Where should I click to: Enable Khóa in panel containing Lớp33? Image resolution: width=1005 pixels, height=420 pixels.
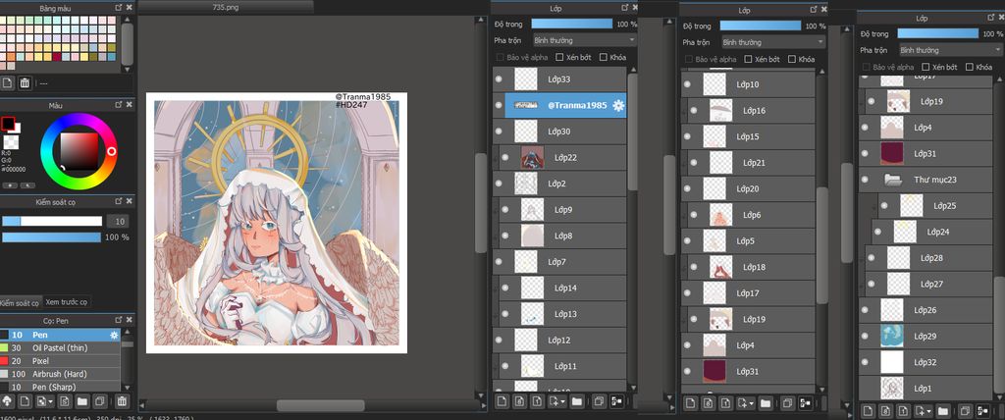coord(604,57)
